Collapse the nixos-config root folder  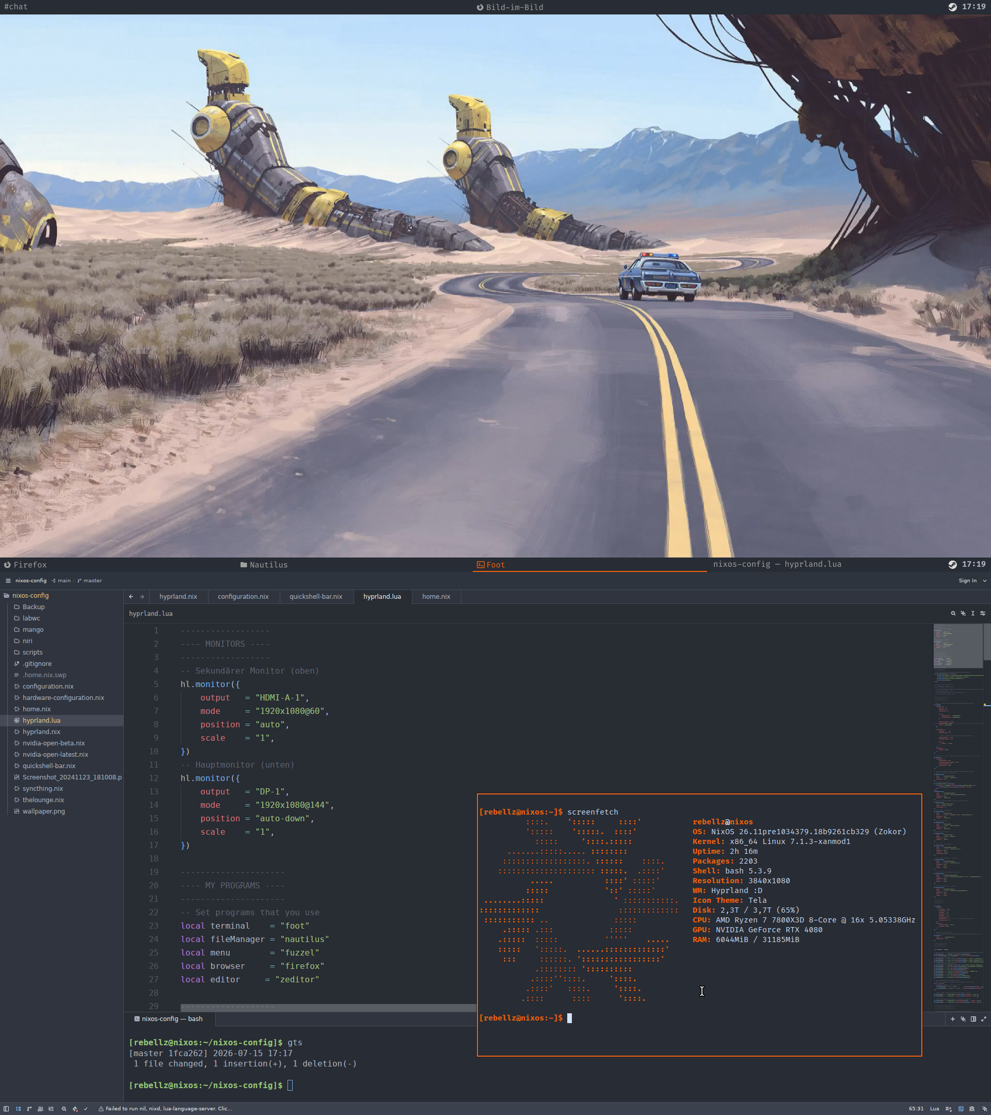[61, 596]
